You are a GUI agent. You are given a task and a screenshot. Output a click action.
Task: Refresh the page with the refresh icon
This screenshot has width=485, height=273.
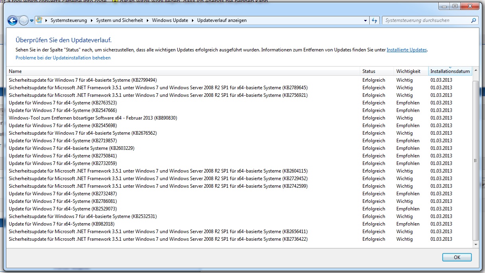(x=374, y=20)
